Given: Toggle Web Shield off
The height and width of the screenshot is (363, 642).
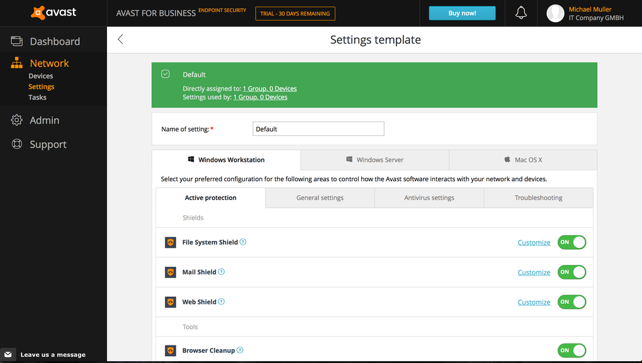Looking at the screenshot, I should 572,302.
